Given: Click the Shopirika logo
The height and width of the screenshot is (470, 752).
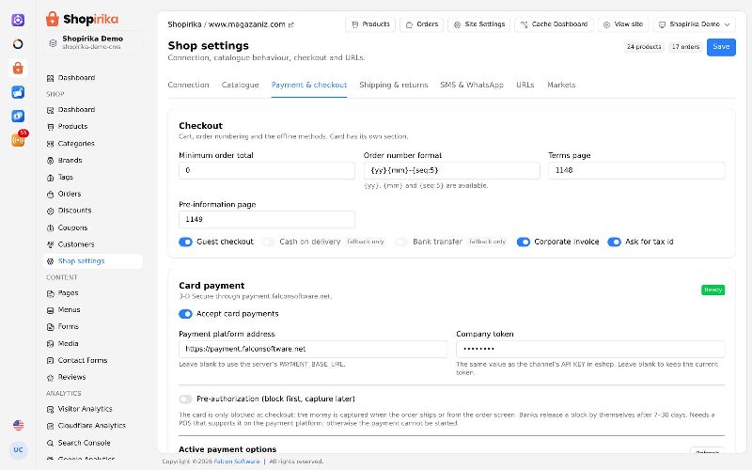Looking at the screenshot, I should (x=82, y=19).
